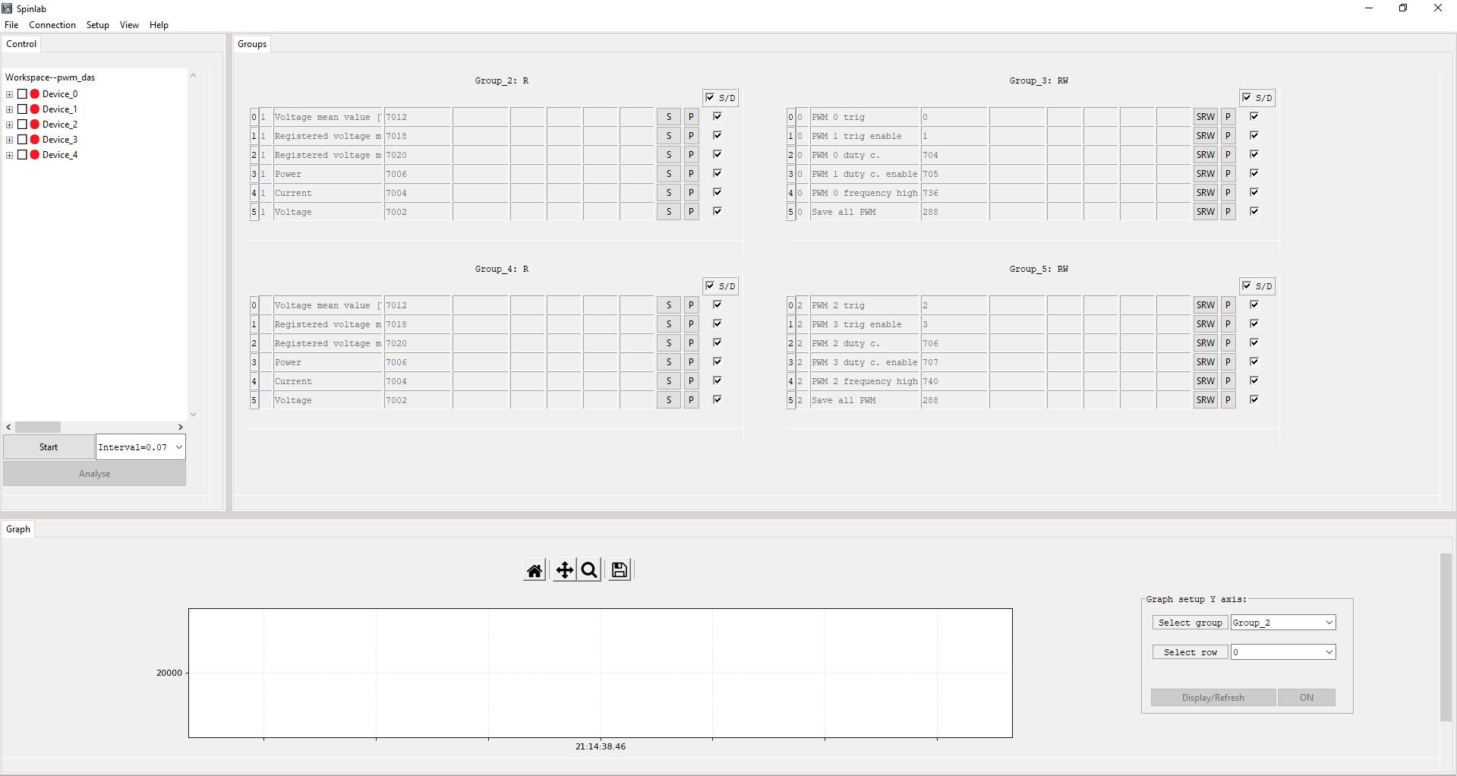Expand the Device_2 tree node

click(9, 125)
